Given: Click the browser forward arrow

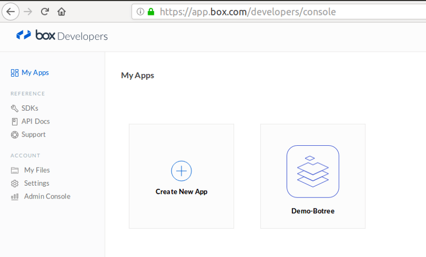Looking at the screenshot, I should tap(28, 12).
